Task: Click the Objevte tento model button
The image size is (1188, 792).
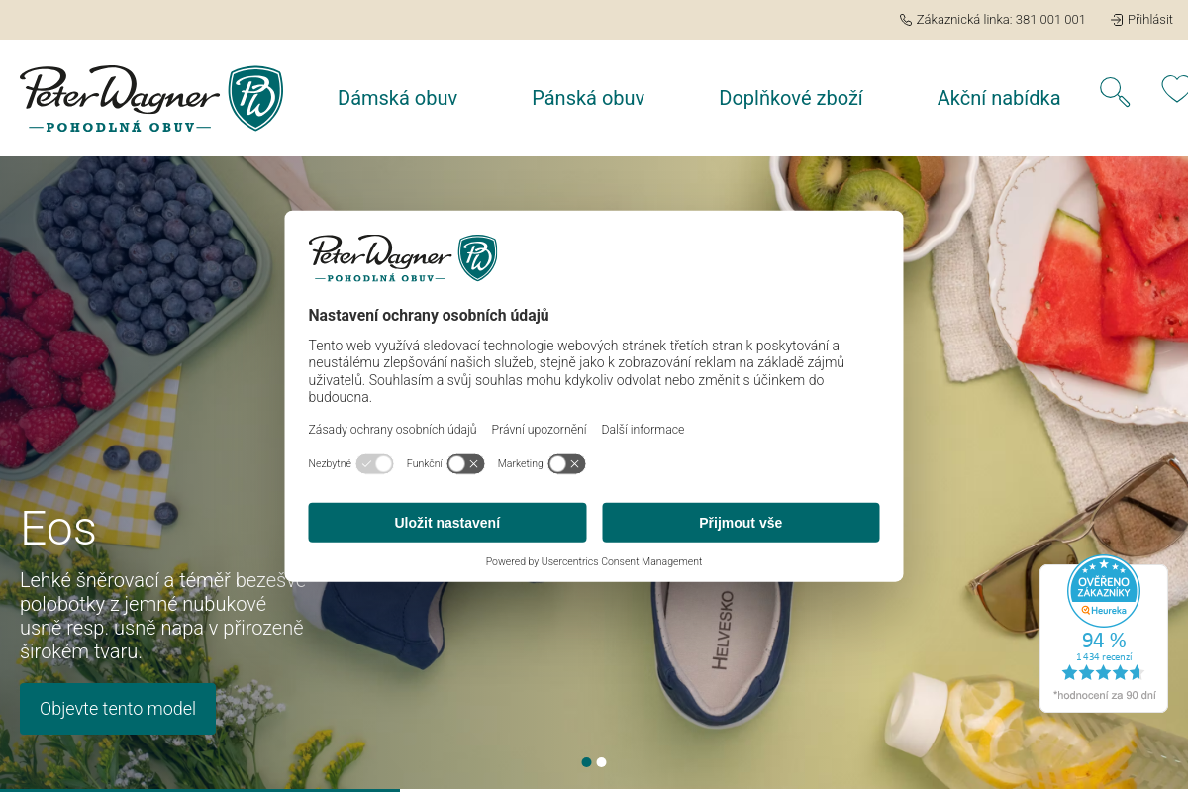Action: click(118, 709)
